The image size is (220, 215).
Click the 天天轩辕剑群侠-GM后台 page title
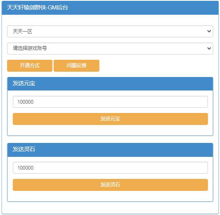38,7
